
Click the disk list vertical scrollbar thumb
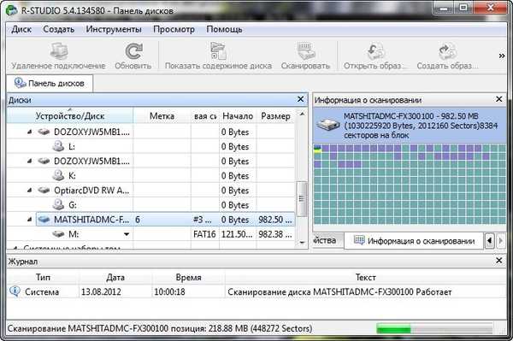302,199
